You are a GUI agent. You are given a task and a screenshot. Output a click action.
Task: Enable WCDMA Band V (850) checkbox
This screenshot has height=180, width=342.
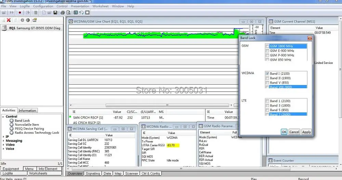coord(267,83)
